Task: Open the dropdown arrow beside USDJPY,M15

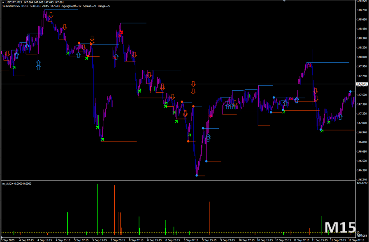Action: coord(2,2)
